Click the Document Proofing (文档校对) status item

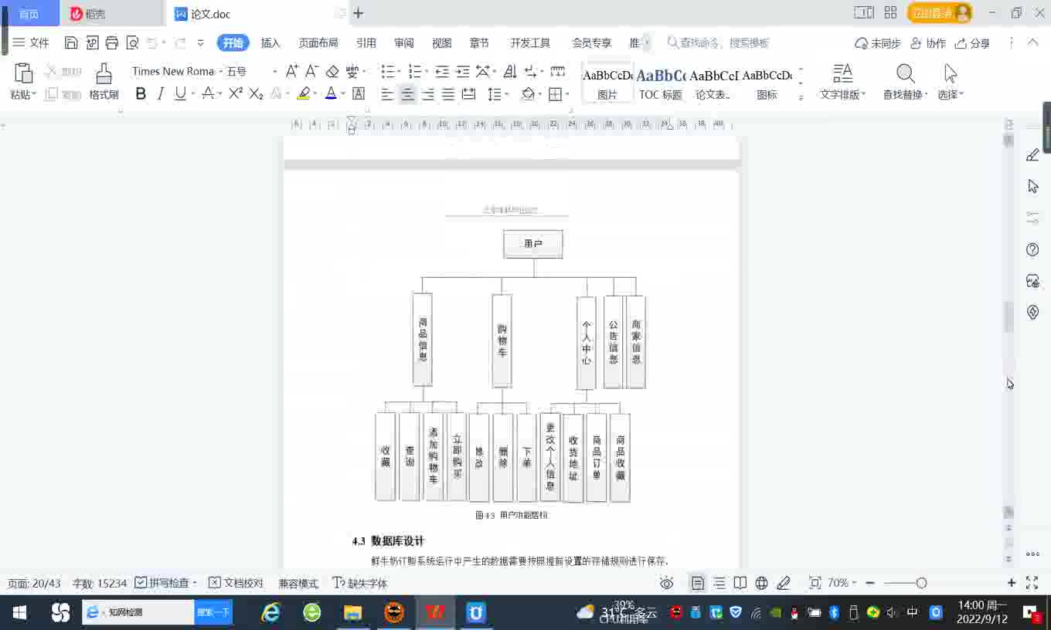coord(236,583)
